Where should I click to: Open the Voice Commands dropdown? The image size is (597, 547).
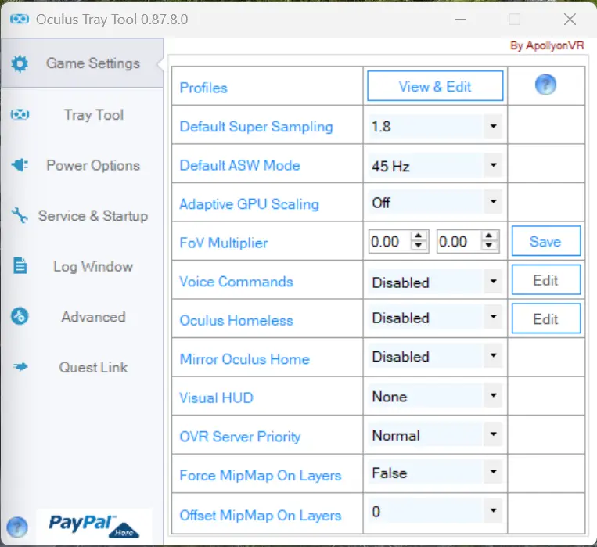[x=493, y=281]
